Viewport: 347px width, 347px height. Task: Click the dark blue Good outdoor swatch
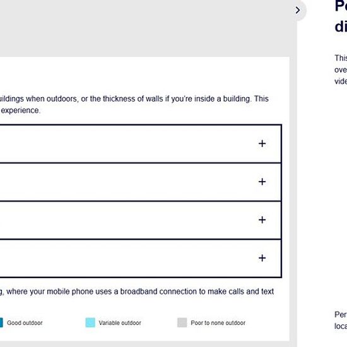[1, 322]
